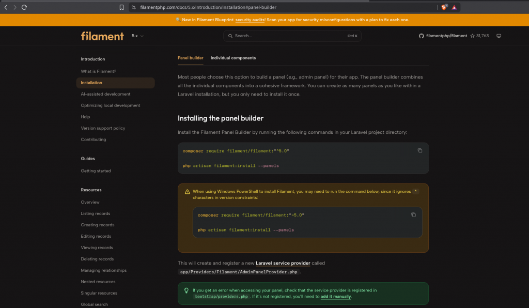Copy the composer require ^5.0 code block
Image resolution: width=529 pixels, height=308 pixels.
pos(419,150)
